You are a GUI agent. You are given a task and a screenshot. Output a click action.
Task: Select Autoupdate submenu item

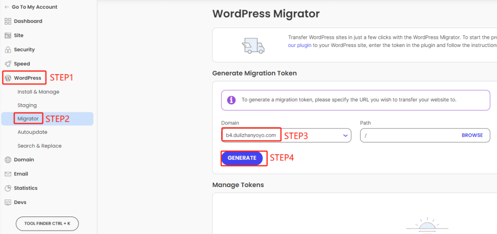(33, 132)
